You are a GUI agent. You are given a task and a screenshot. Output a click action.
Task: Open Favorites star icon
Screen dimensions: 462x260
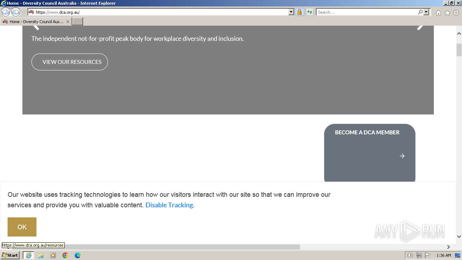tap(447, 13)
